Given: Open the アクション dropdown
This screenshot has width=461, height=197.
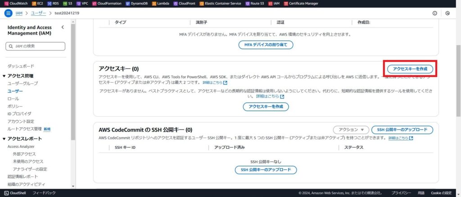Looking at the screenshot, I should pos(351,130).
